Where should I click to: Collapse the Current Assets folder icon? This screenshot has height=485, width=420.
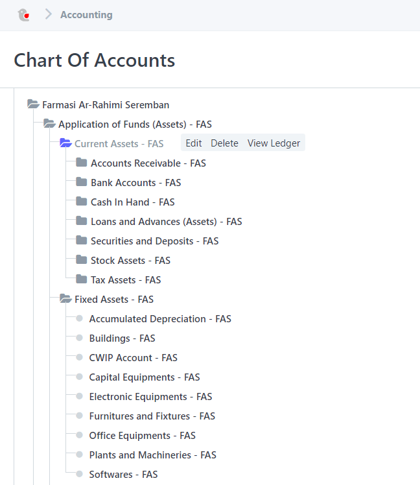point(65,143)
